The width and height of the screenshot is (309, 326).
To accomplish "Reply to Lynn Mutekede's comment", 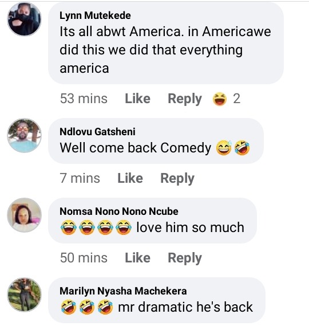I will click(185, 99).
